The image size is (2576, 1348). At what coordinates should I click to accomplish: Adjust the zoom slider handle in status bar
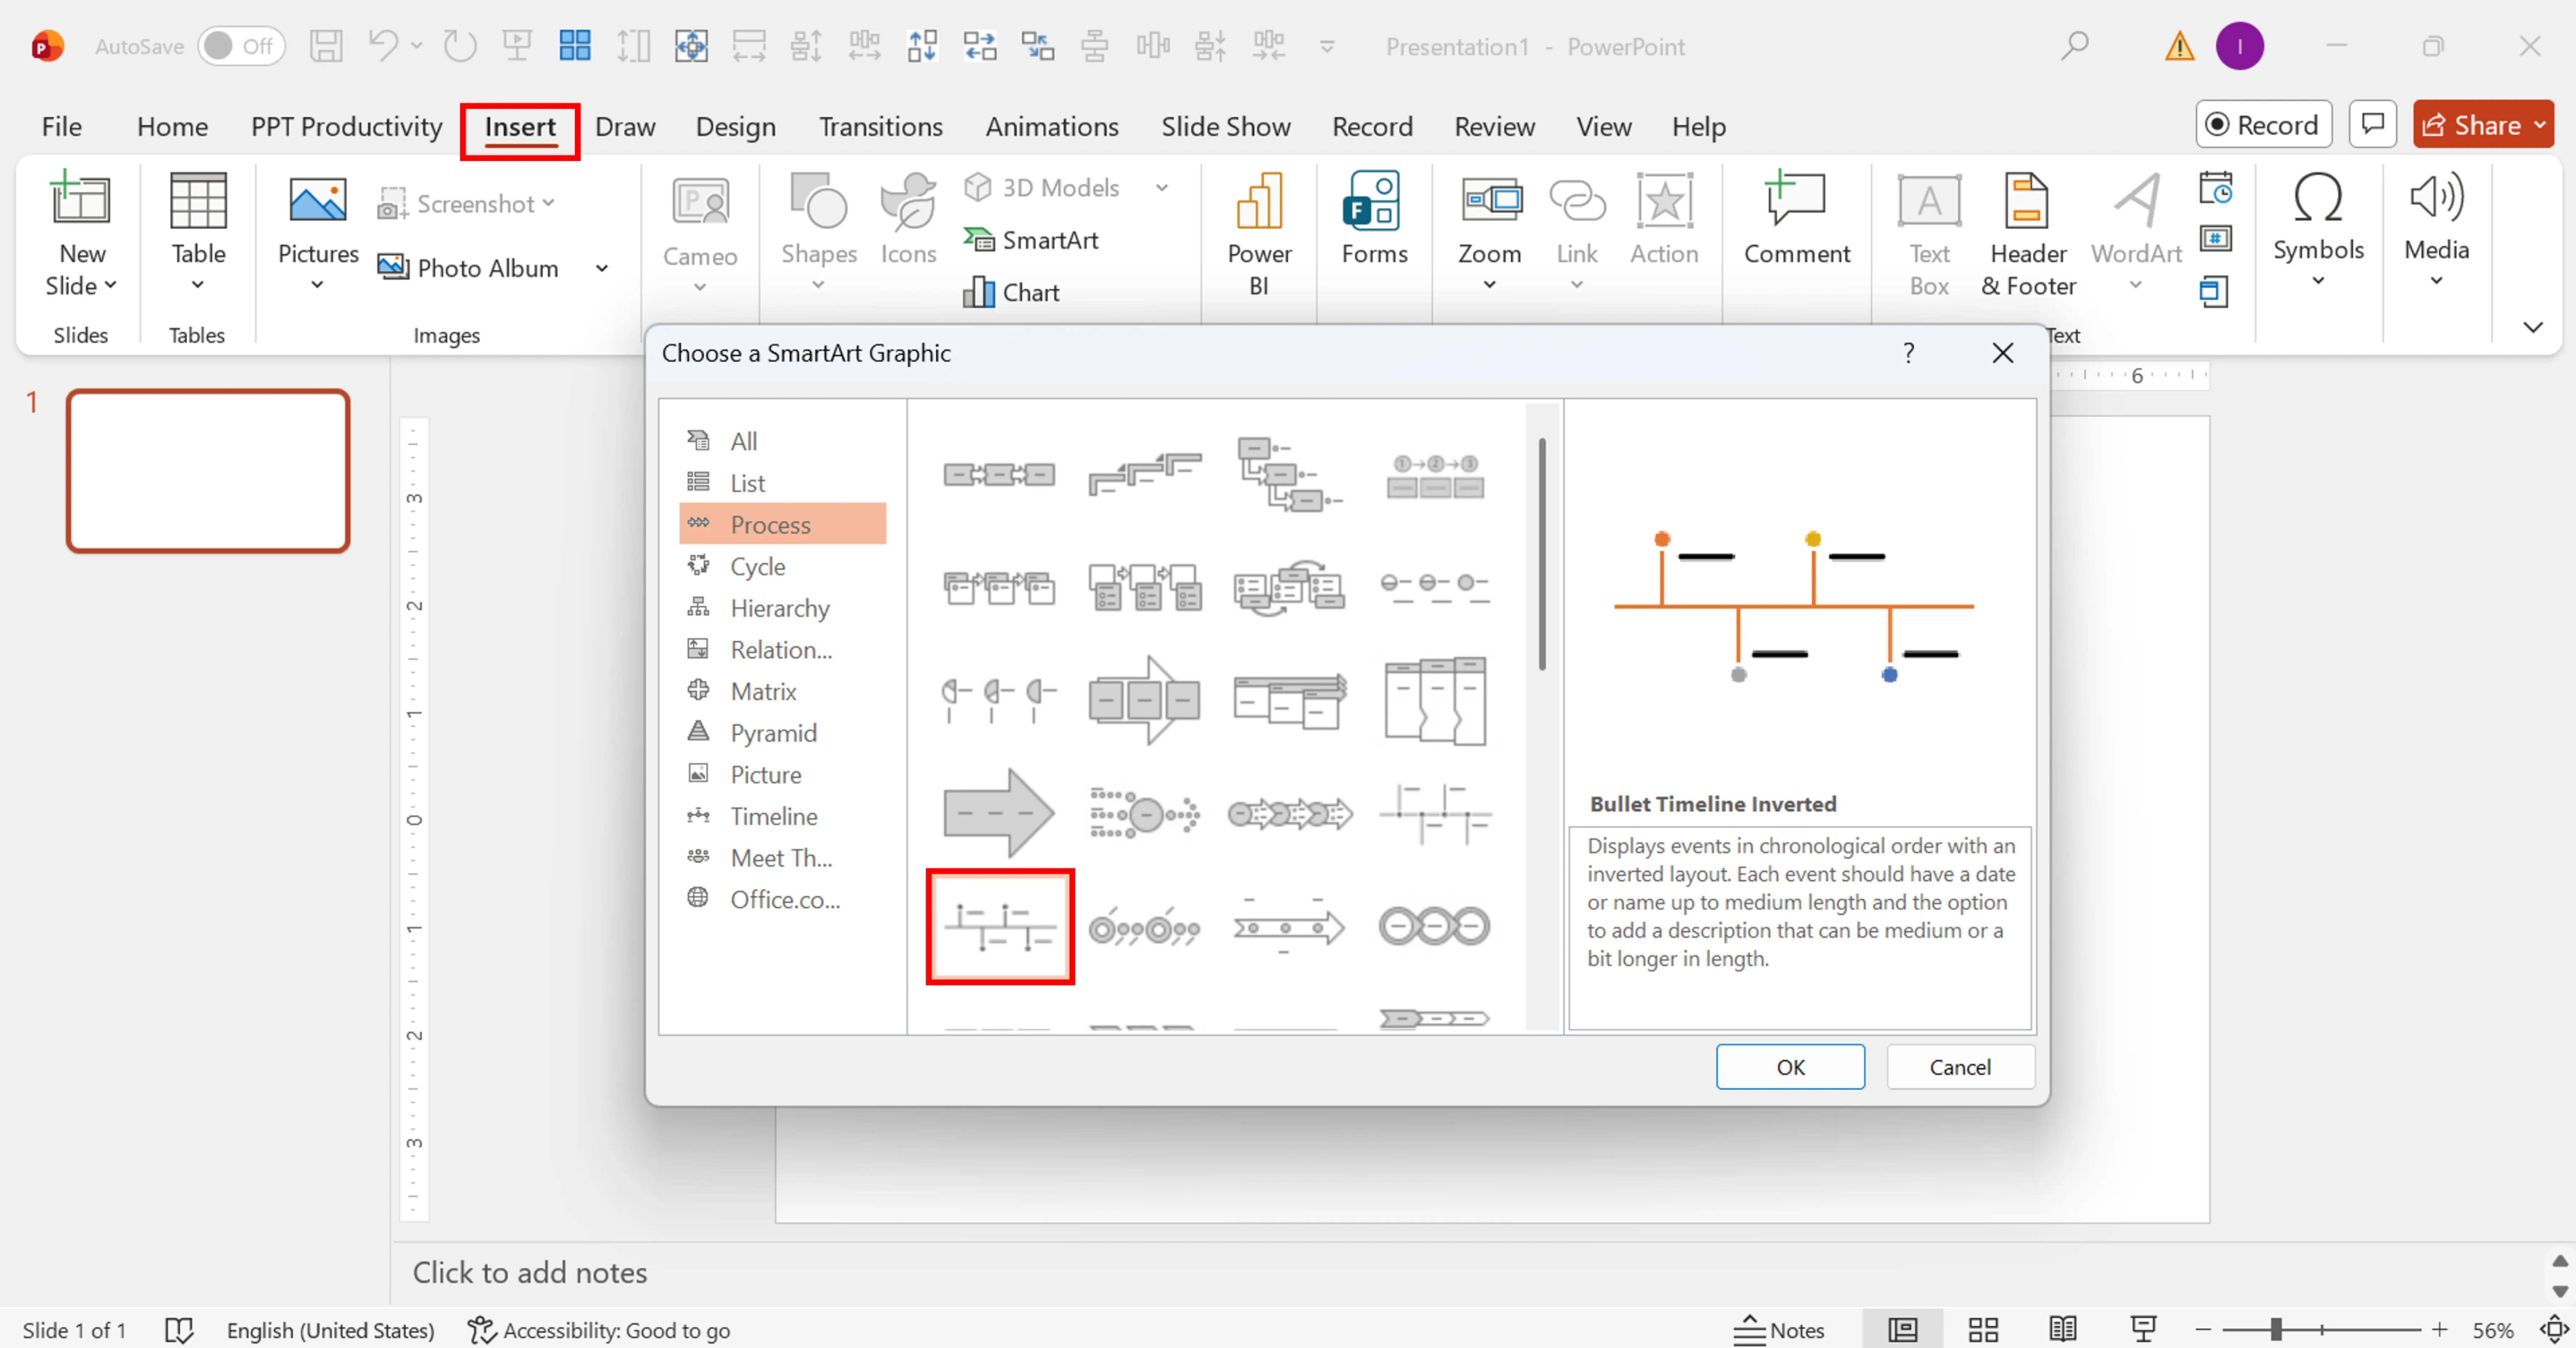[2276, 1329]
